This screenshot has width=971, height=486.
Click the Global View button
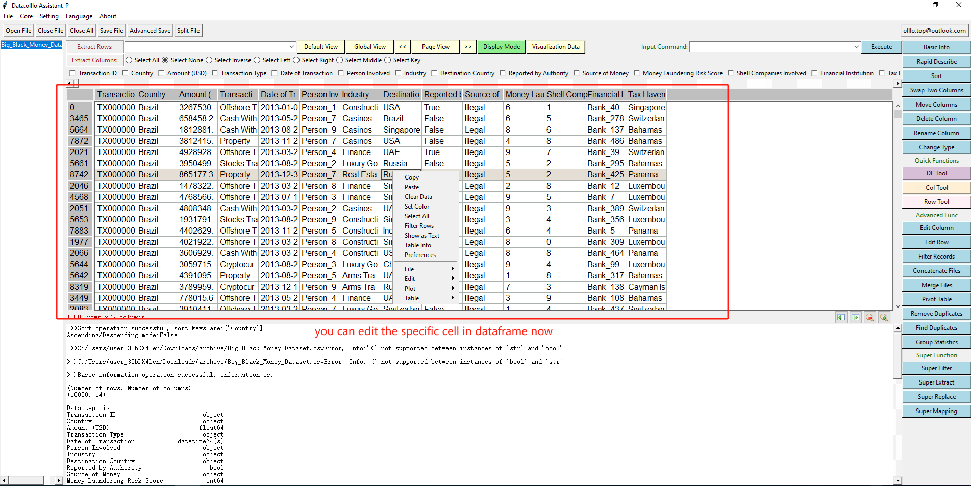click(x=370, y=47)
